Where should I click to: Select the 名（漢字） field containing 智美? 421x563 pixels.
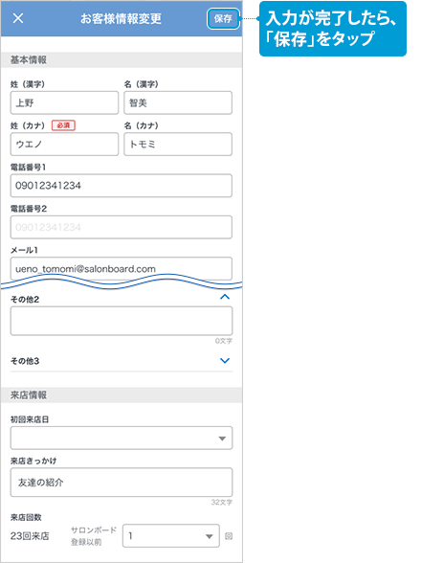click(x=178, y=103)
